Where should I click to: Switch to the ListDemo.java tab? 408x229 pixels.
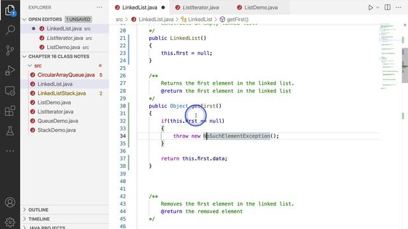pos(261,8)
